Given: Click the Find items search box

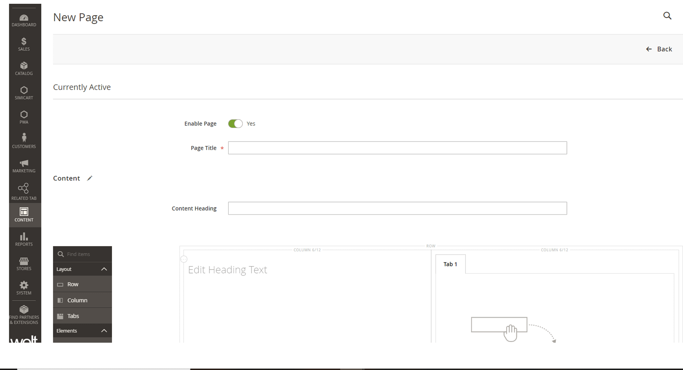Looking at the screenshot, I should point(82,254).
